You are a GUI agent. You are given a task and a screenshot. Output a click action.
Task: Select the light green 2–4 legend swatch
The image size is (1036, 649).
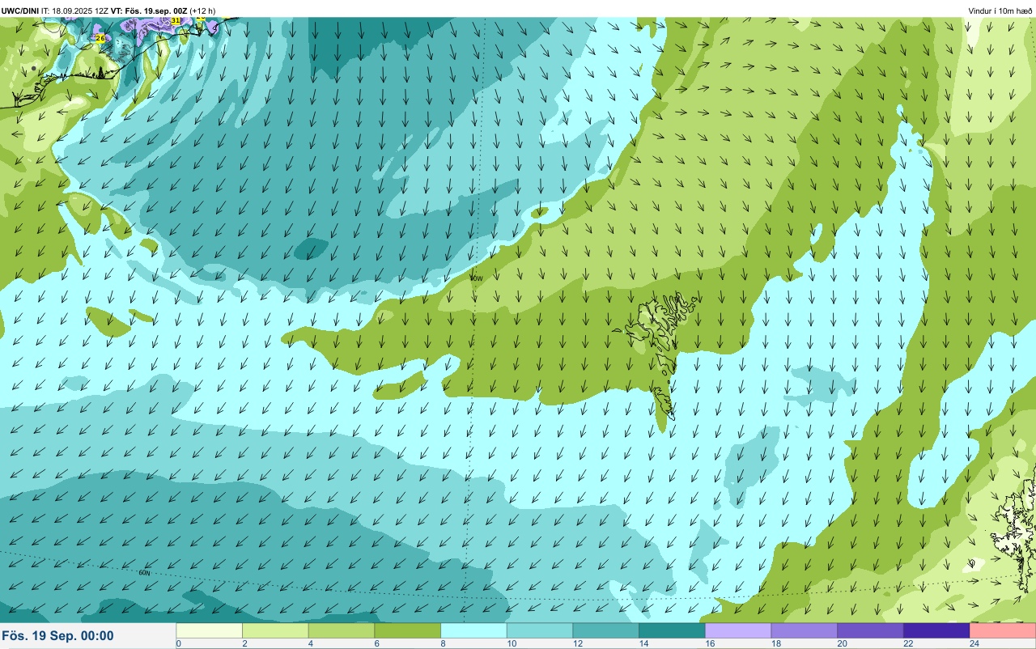276,630
